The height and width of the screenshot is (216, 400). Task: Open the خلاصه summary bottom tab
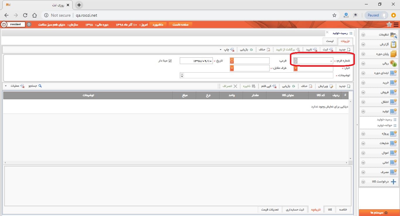click(343, 210)
